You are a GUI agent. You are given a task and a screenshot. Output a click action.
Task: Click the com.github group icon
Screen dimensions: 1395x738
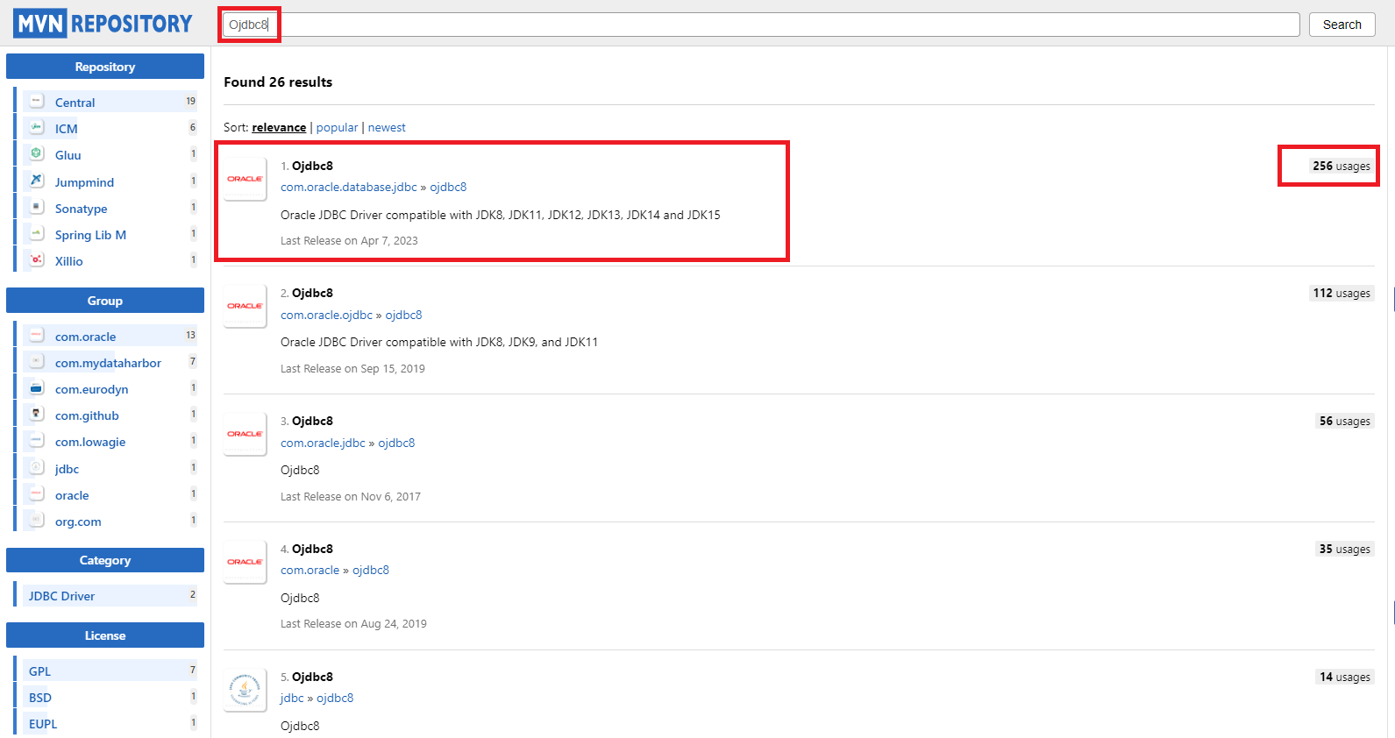37,415
